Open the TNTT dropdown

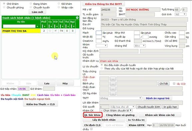(x=121, y=98)
